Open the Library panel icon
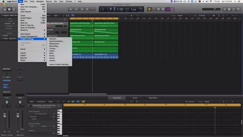243x137 pixels. 5,9
